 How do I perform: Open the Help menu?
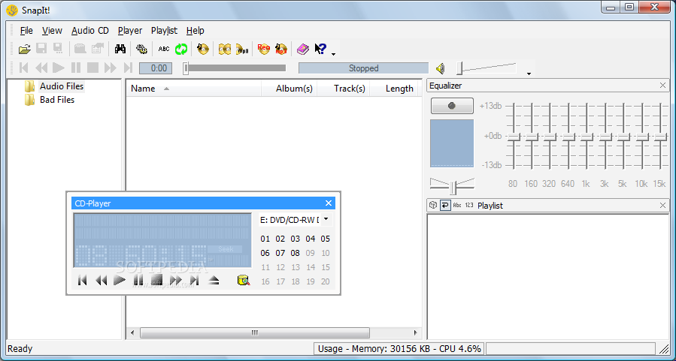(195, 31)
